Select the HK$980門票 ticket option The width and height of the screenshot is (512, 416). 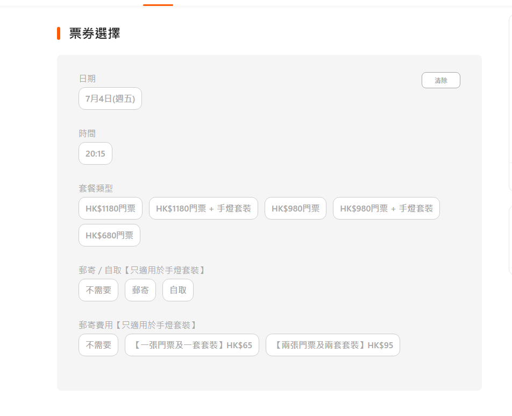click(x=295, y=208)
